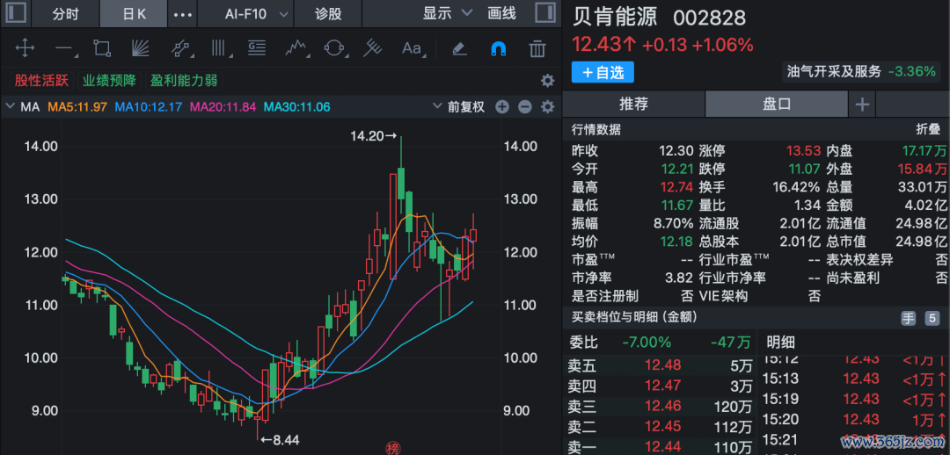Click the 卖二 12.45 order row
This screenshot has width=950, height=455.
pos(660,427)
